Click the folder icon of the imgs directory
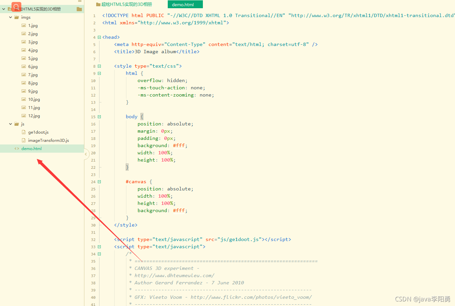 [x=17, y=17]
